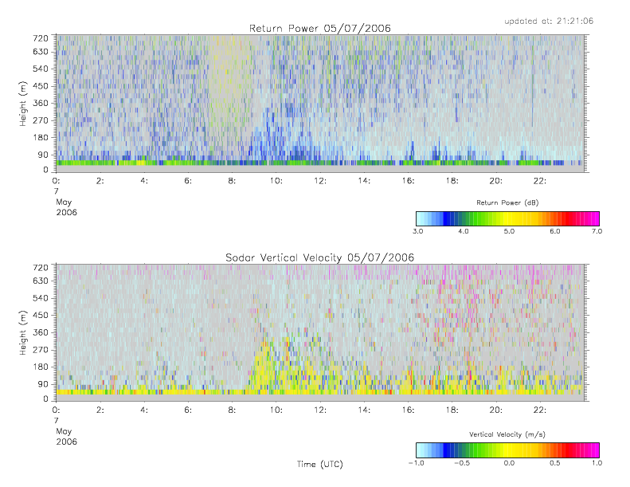Click the 720 height tick on Return Power plot

coord(41,38)
